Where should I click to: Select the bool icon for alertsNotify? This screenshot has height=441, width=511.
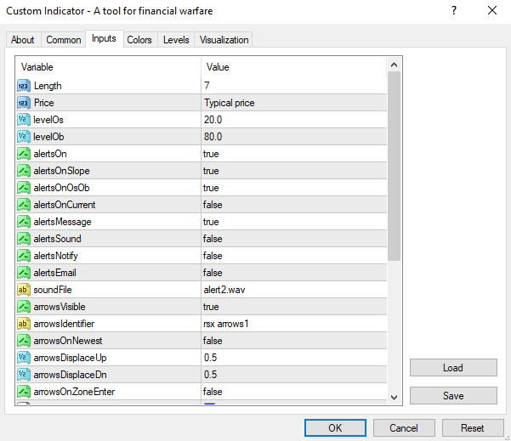point(24,256)
